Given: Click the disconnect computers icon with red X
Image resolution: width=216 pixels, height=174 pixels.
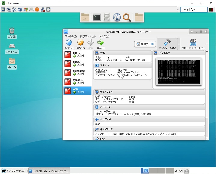Looking at the screenshot, I should click(43, 10).
